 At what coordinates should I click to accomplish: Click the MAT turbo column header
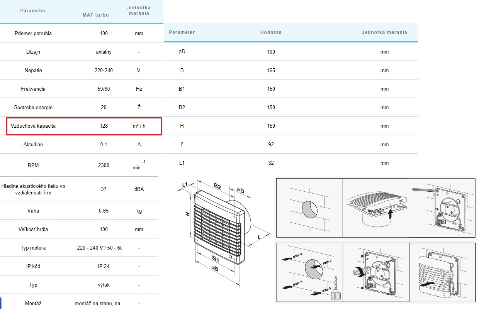click(x=95, y=15)
